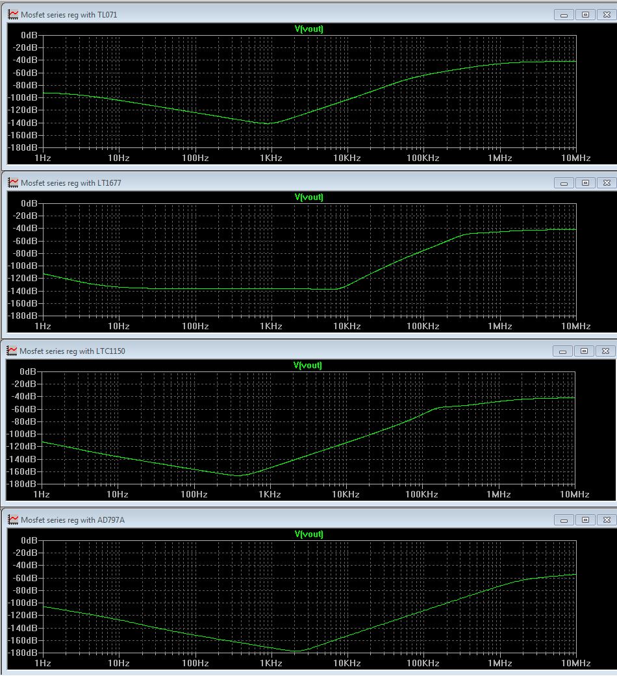Click the -140dB axis label in TL071 plot
Screen dimensions: 617x676
point(23,123)
